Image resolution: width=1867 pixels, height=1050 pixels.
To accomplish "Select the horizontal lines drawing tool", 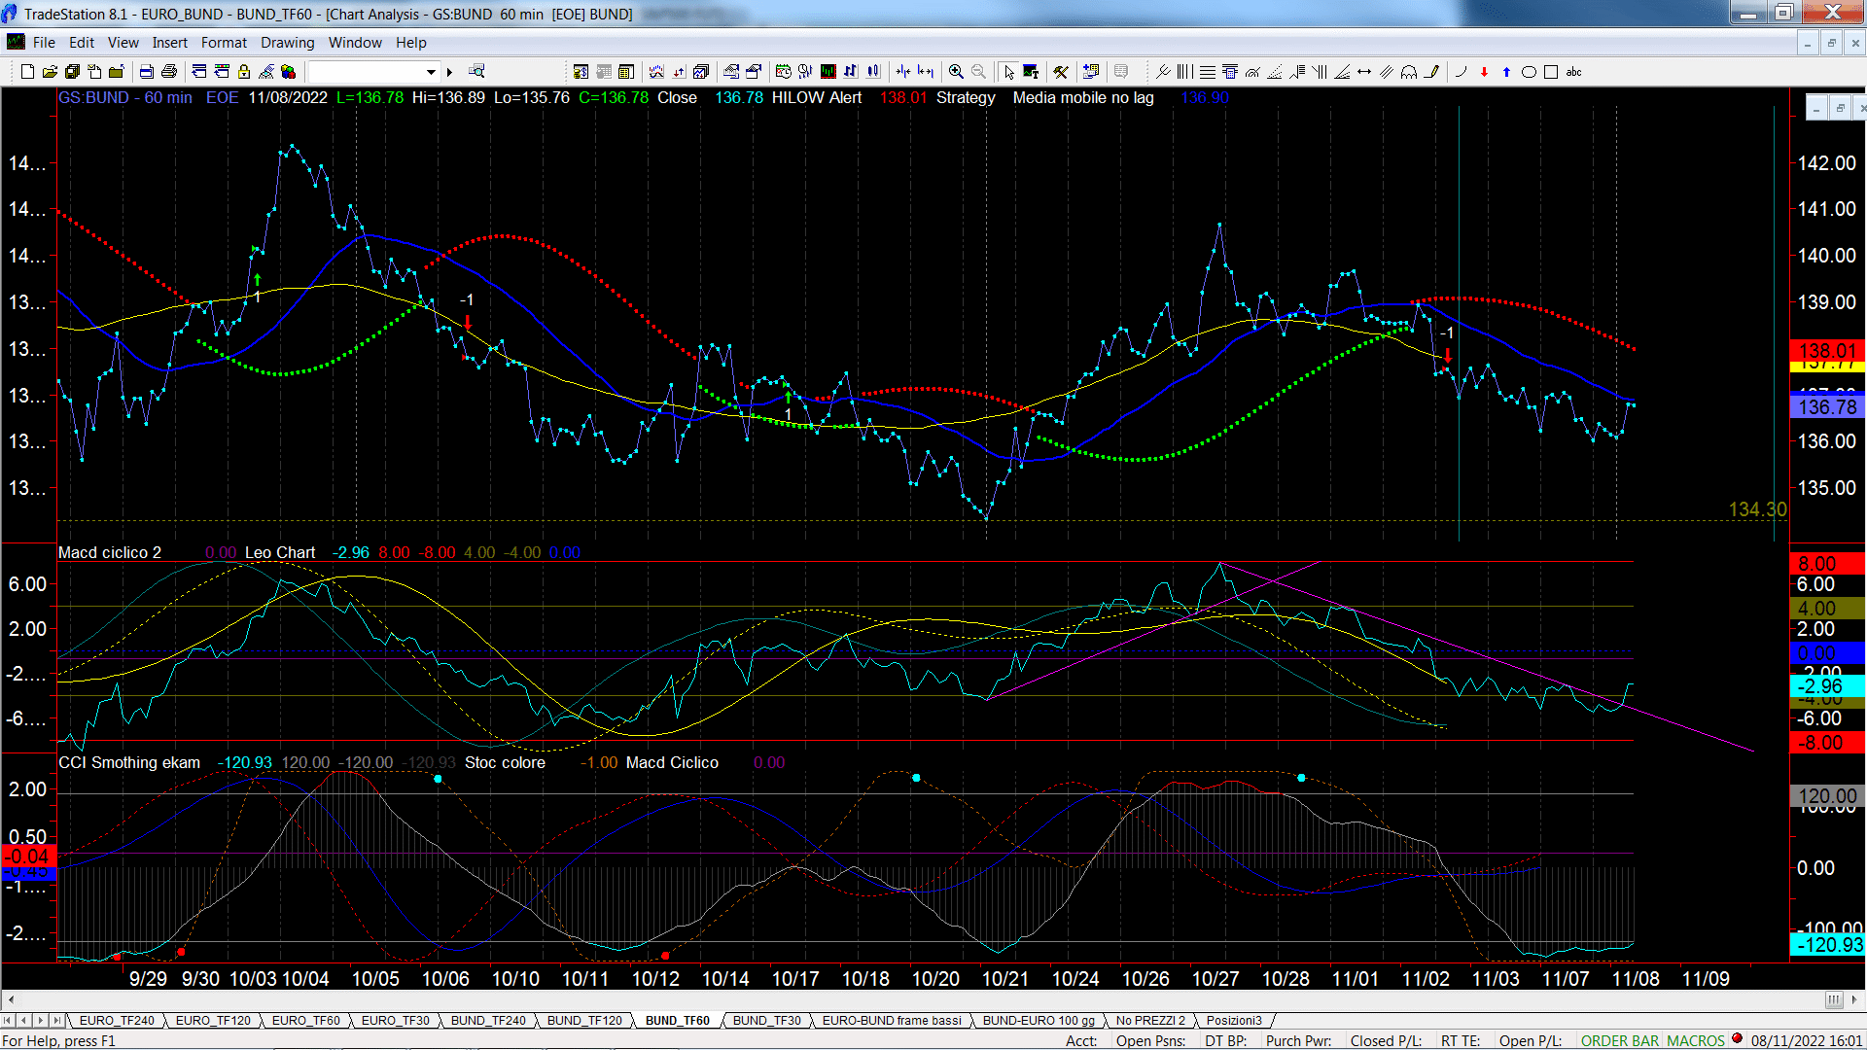I will [x=1207, y=71].
